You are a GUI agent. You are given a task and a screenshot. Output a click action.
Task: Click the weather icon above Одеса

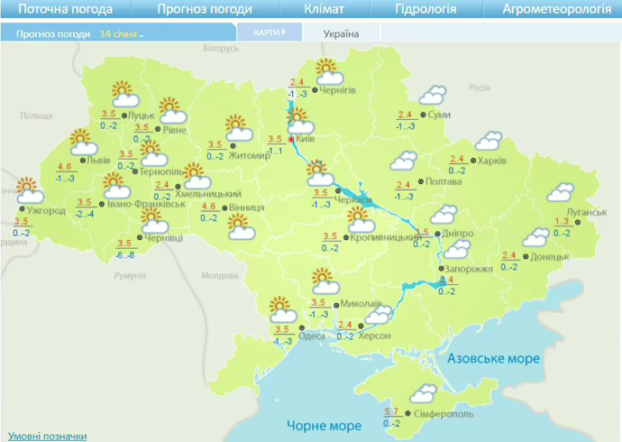pyautogui.click(x=284, y=309)
